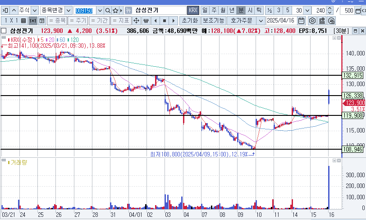
Task: Stop chart playback with square button
Action: pos(165,21)
